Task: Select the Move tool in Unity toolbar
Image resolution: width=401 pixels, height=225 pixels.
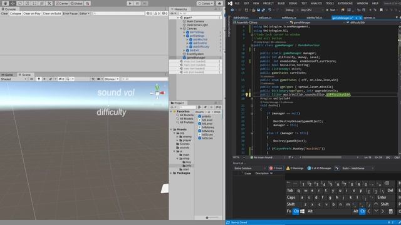Action: [x=13, y=3]
